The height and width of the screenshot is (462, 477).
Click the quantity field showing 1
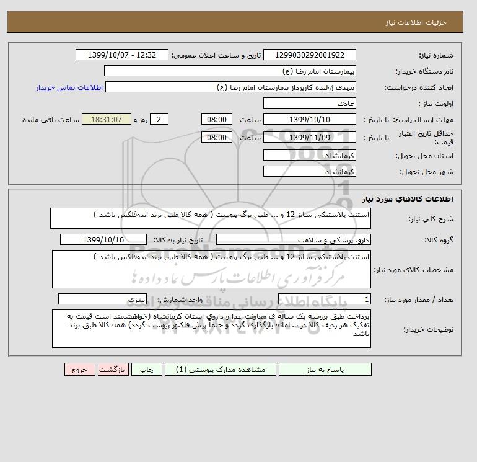coord(324,300)
